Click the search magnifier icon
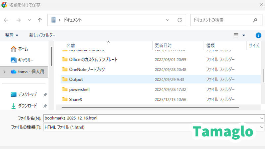 (255, 20)
